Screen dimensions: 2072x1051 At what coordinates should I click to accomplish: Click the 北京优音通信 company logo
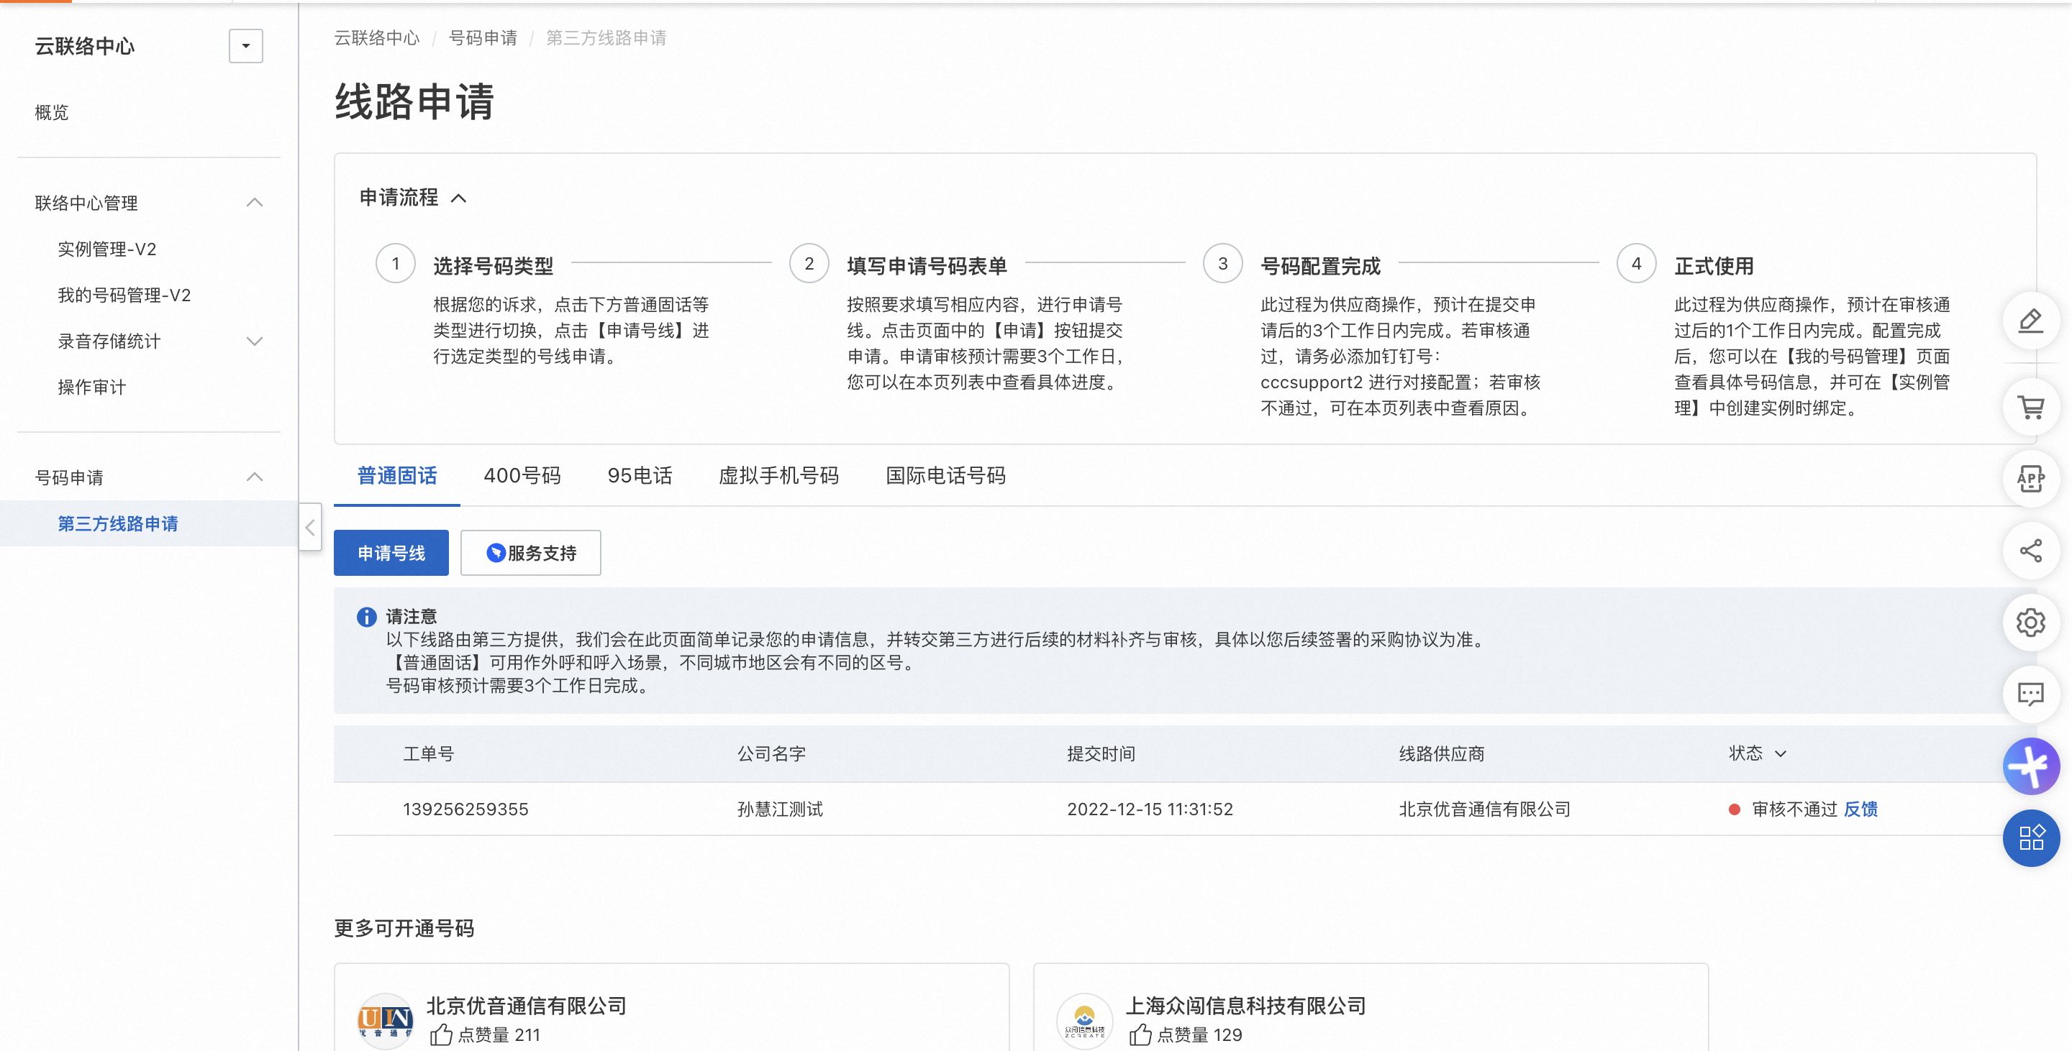[x=384, y=1021]
